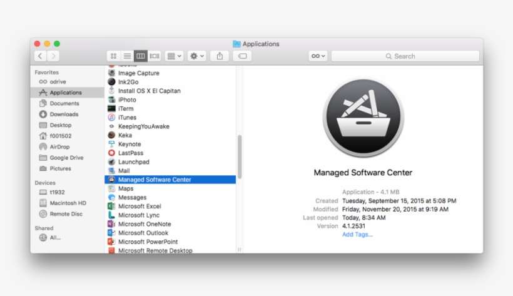Switch to column view
The width and height of the screenshot is (513, 296).
click(141, 56)
